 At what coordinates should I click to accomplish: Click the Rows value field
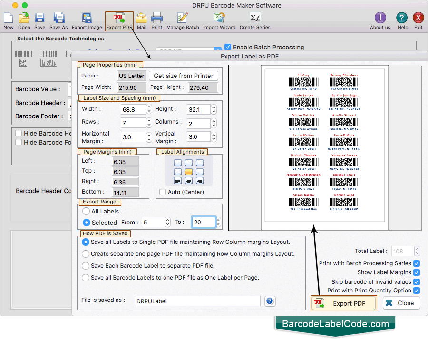(x=134, y=123)
